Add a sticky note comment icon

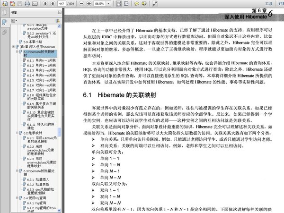(137, 4)
